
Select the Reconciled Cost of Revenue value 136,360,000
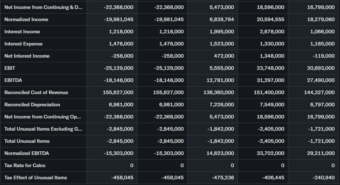pyautogui.click(x=219, y=92)
